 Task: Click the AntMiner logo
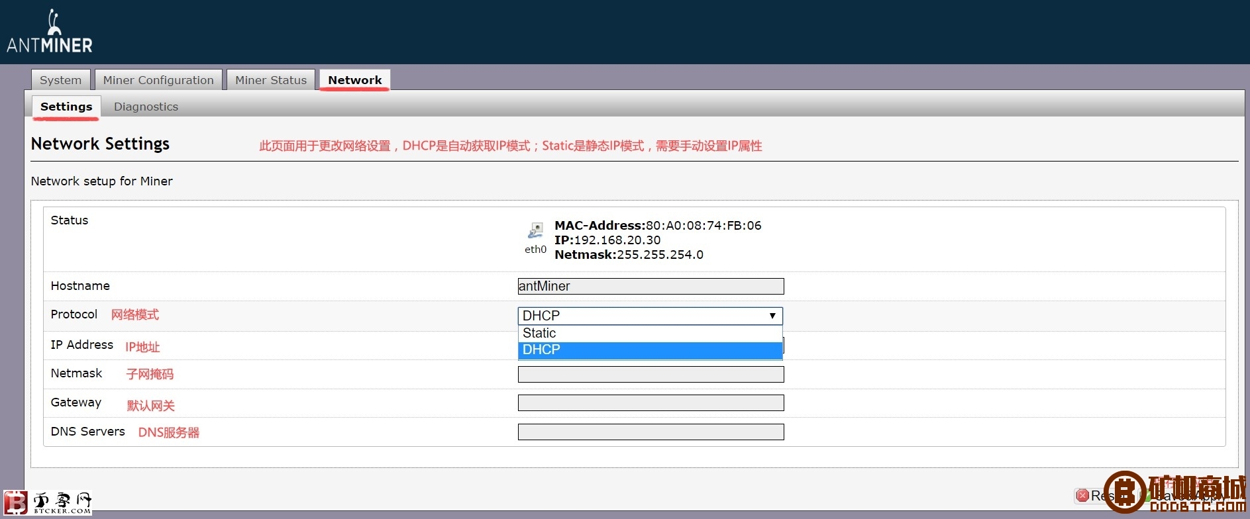[50, 31]
